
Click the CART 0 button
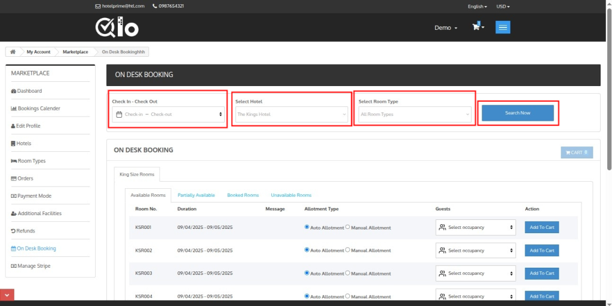tap(577, 152)
